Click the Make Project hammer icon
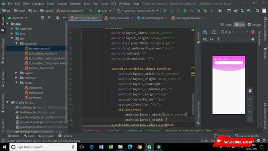 coord(90,11)
